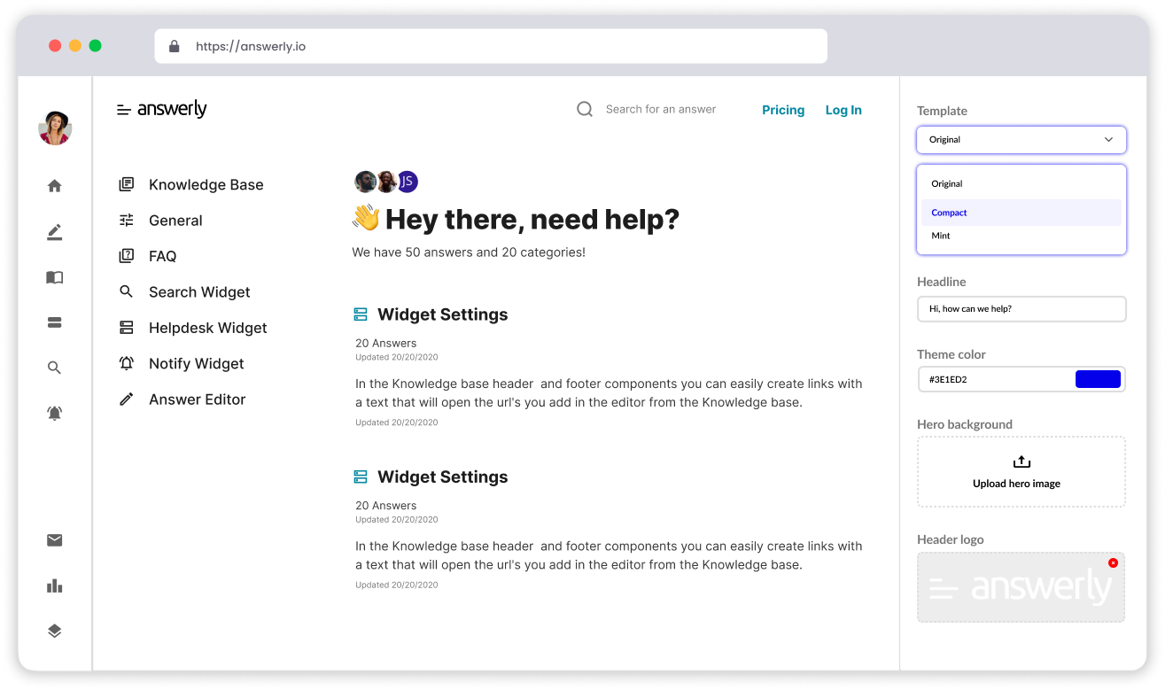Remove header logo with red delete badge
Viewport: 1165px width, 690px height.
1113,562
